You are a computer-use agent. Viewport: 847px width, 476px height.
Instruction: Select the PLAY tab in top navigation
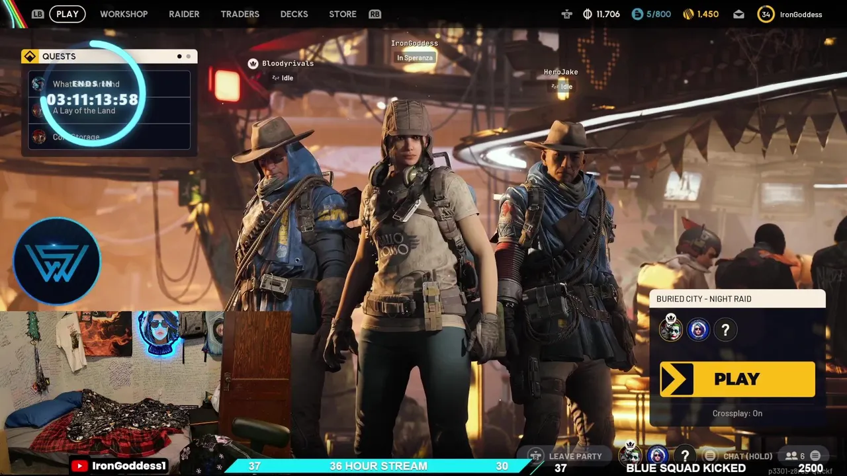coord(67,14)
